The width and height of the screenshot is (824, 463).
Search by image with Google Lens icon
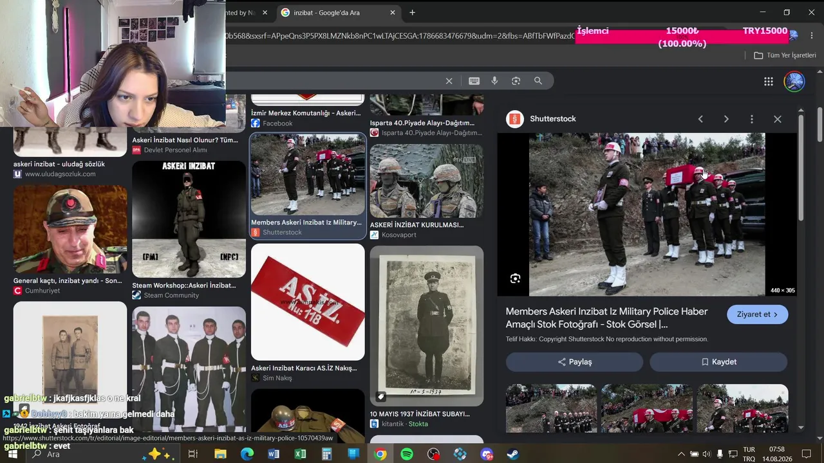click(516, 81)
